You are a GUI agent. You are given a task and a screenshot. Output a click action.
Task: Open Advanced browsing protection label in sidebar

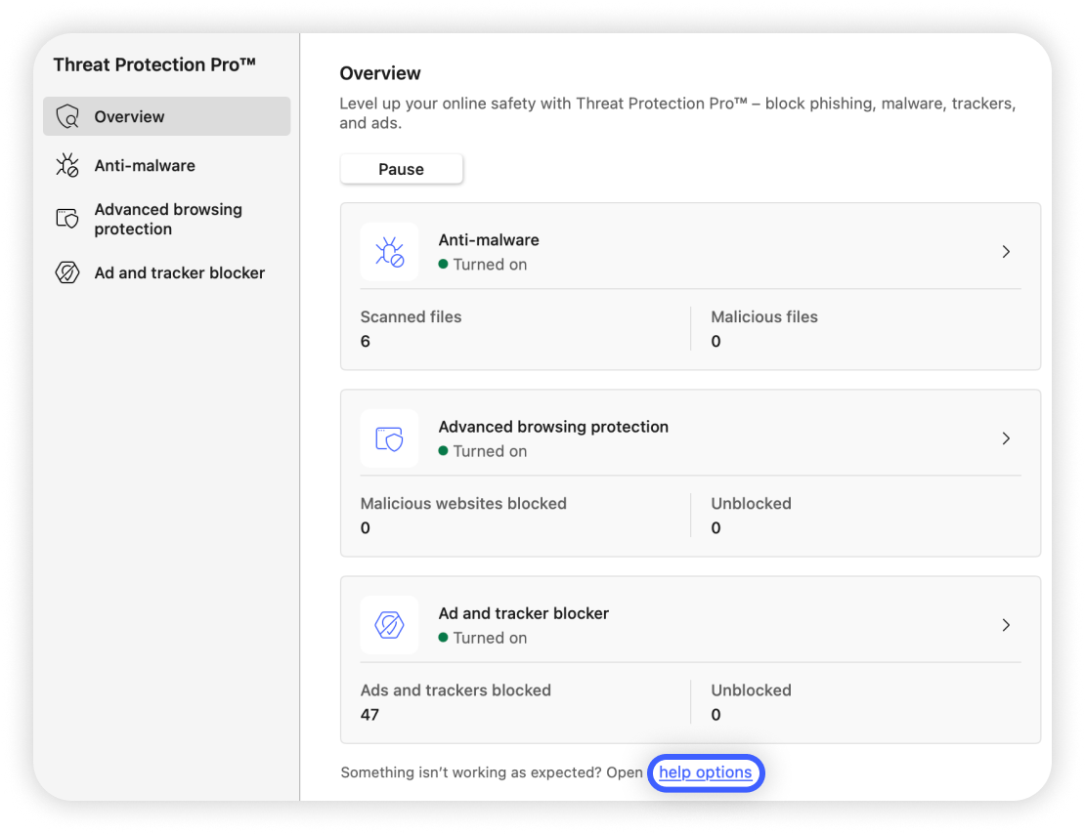pyautogui.click(x=168, y=219)
